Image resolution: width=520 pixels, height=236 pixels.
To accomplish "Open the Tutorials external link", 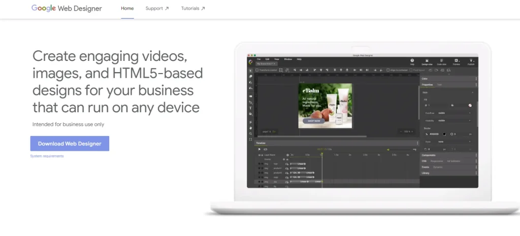I will [193, 8].
